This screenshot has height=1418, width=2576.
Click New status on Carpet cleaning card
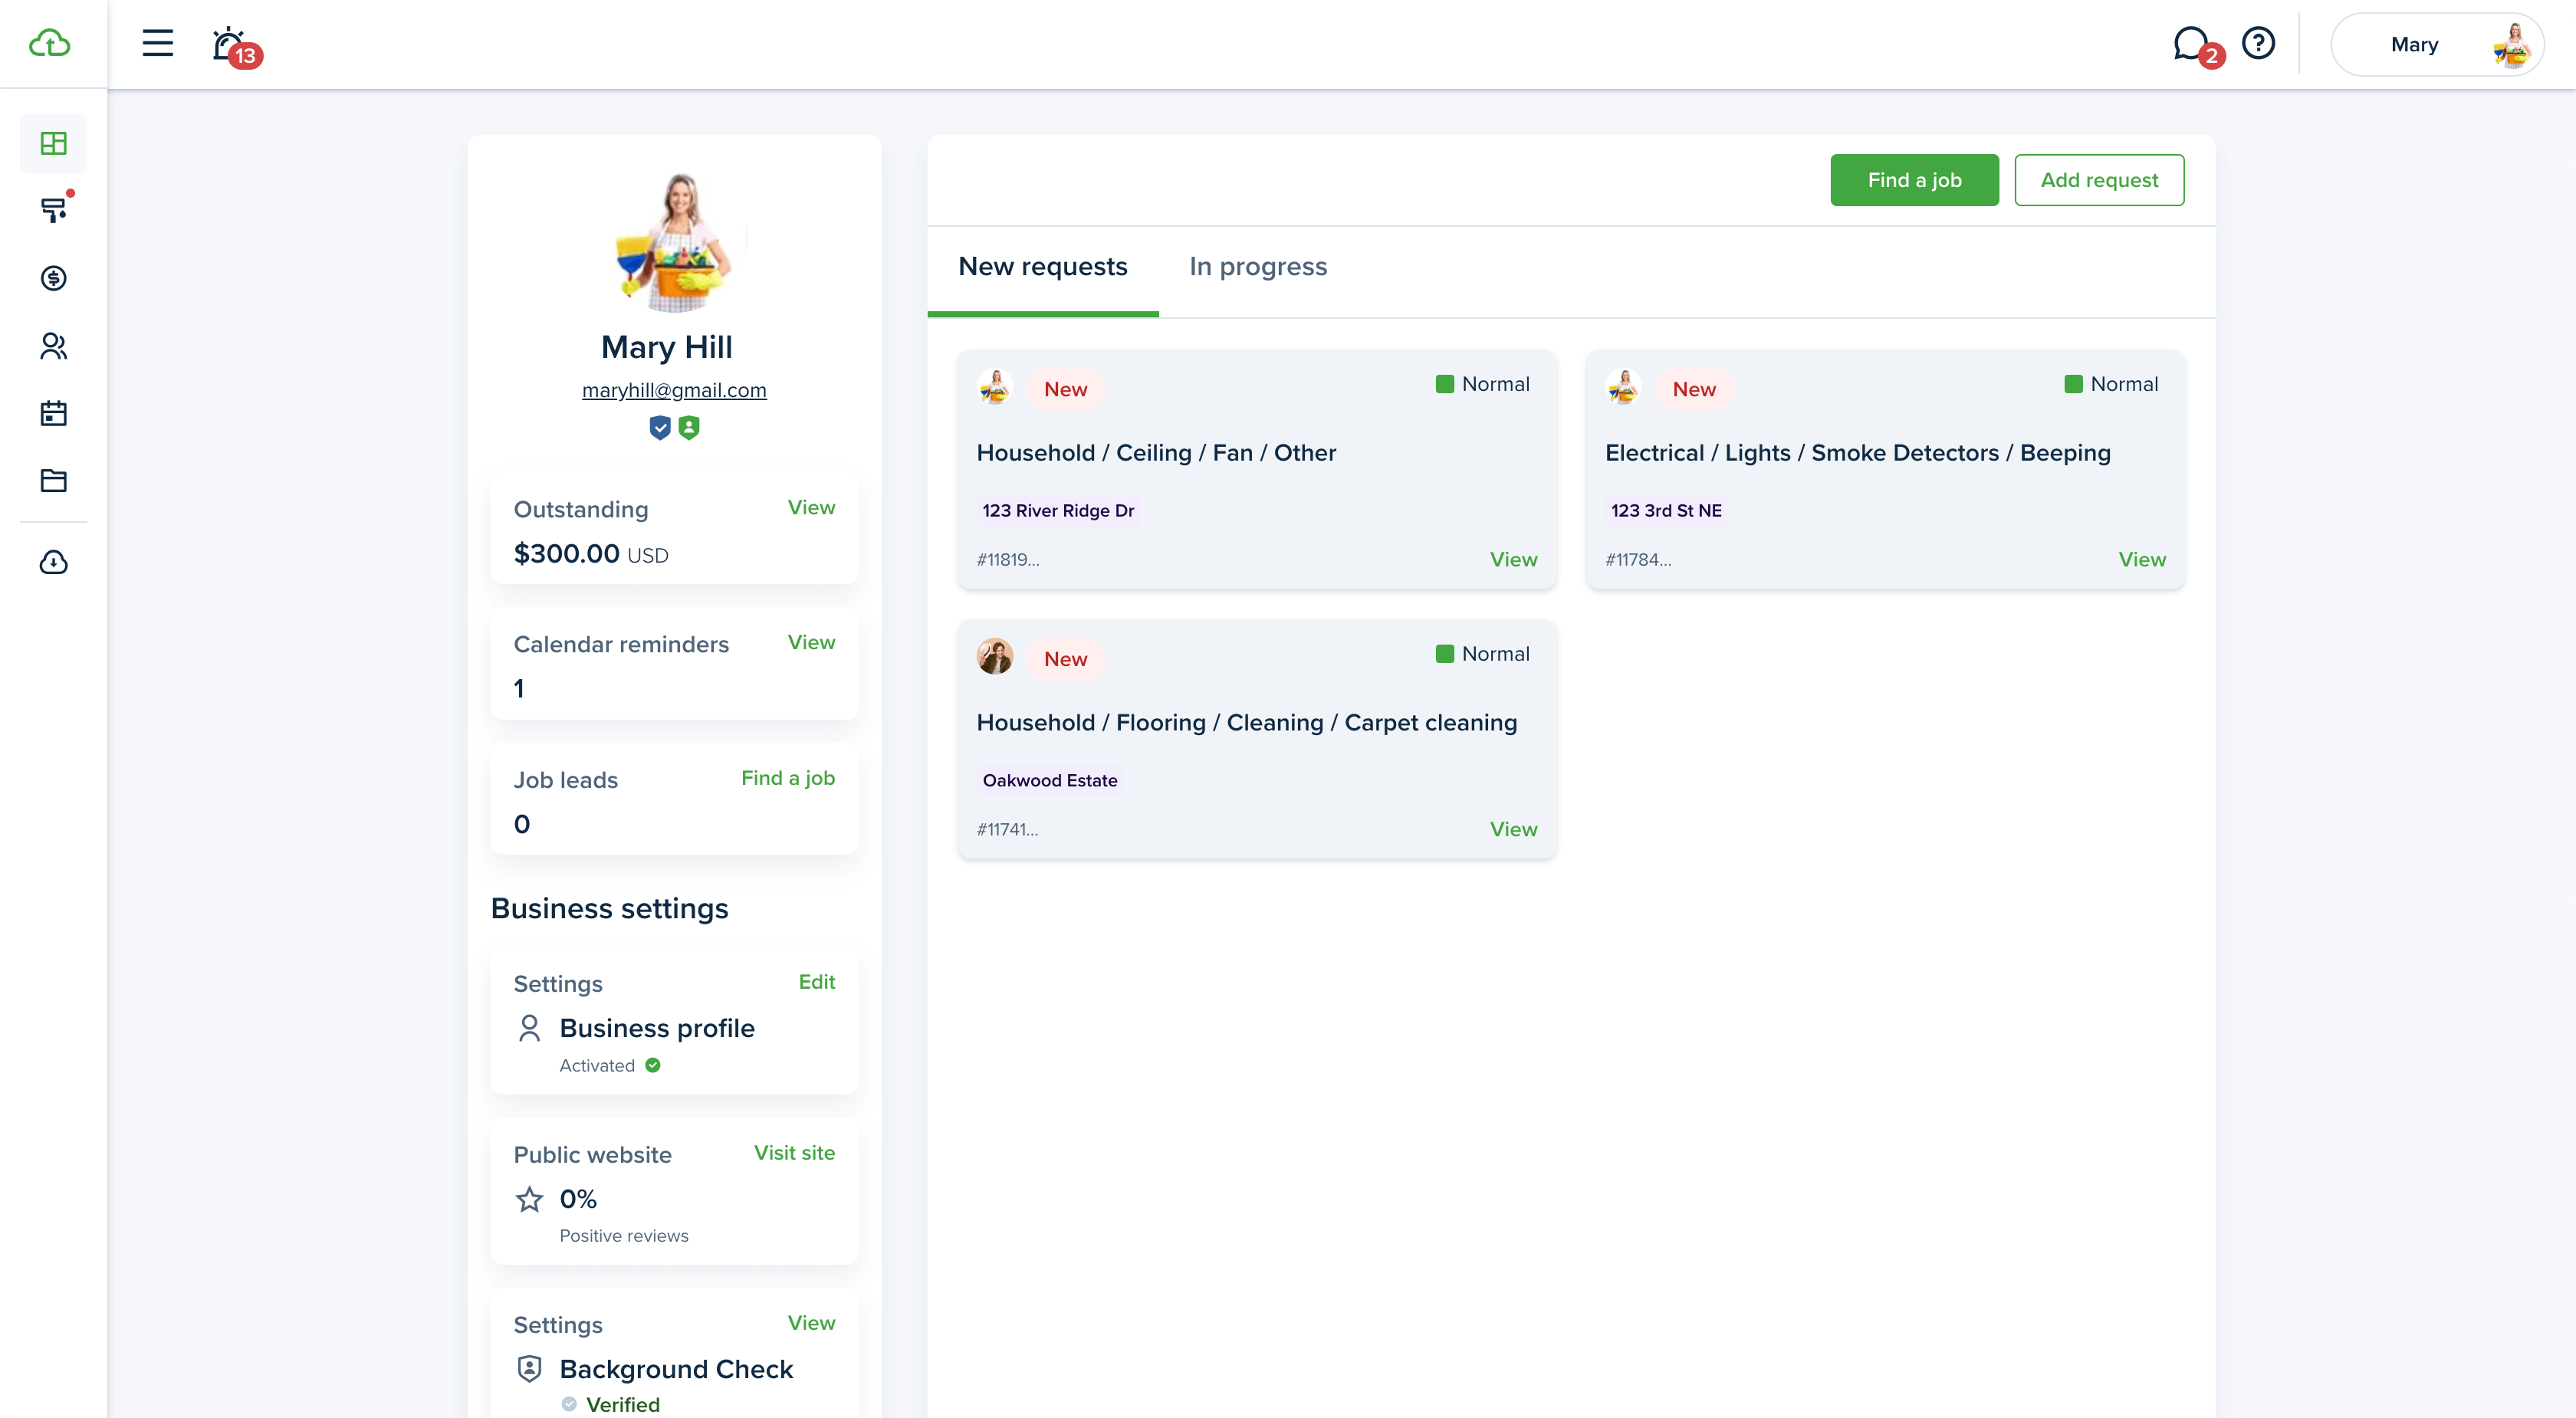point(1065,660)
